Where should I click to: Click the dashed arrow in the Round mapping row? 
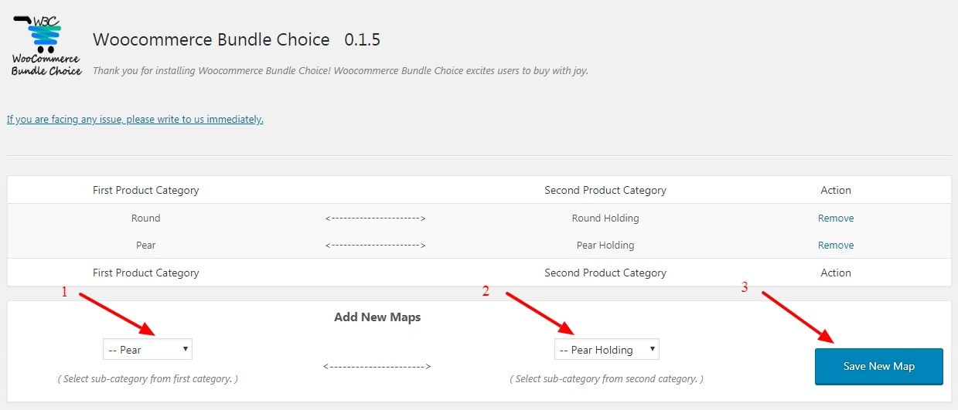coord(376,219)
